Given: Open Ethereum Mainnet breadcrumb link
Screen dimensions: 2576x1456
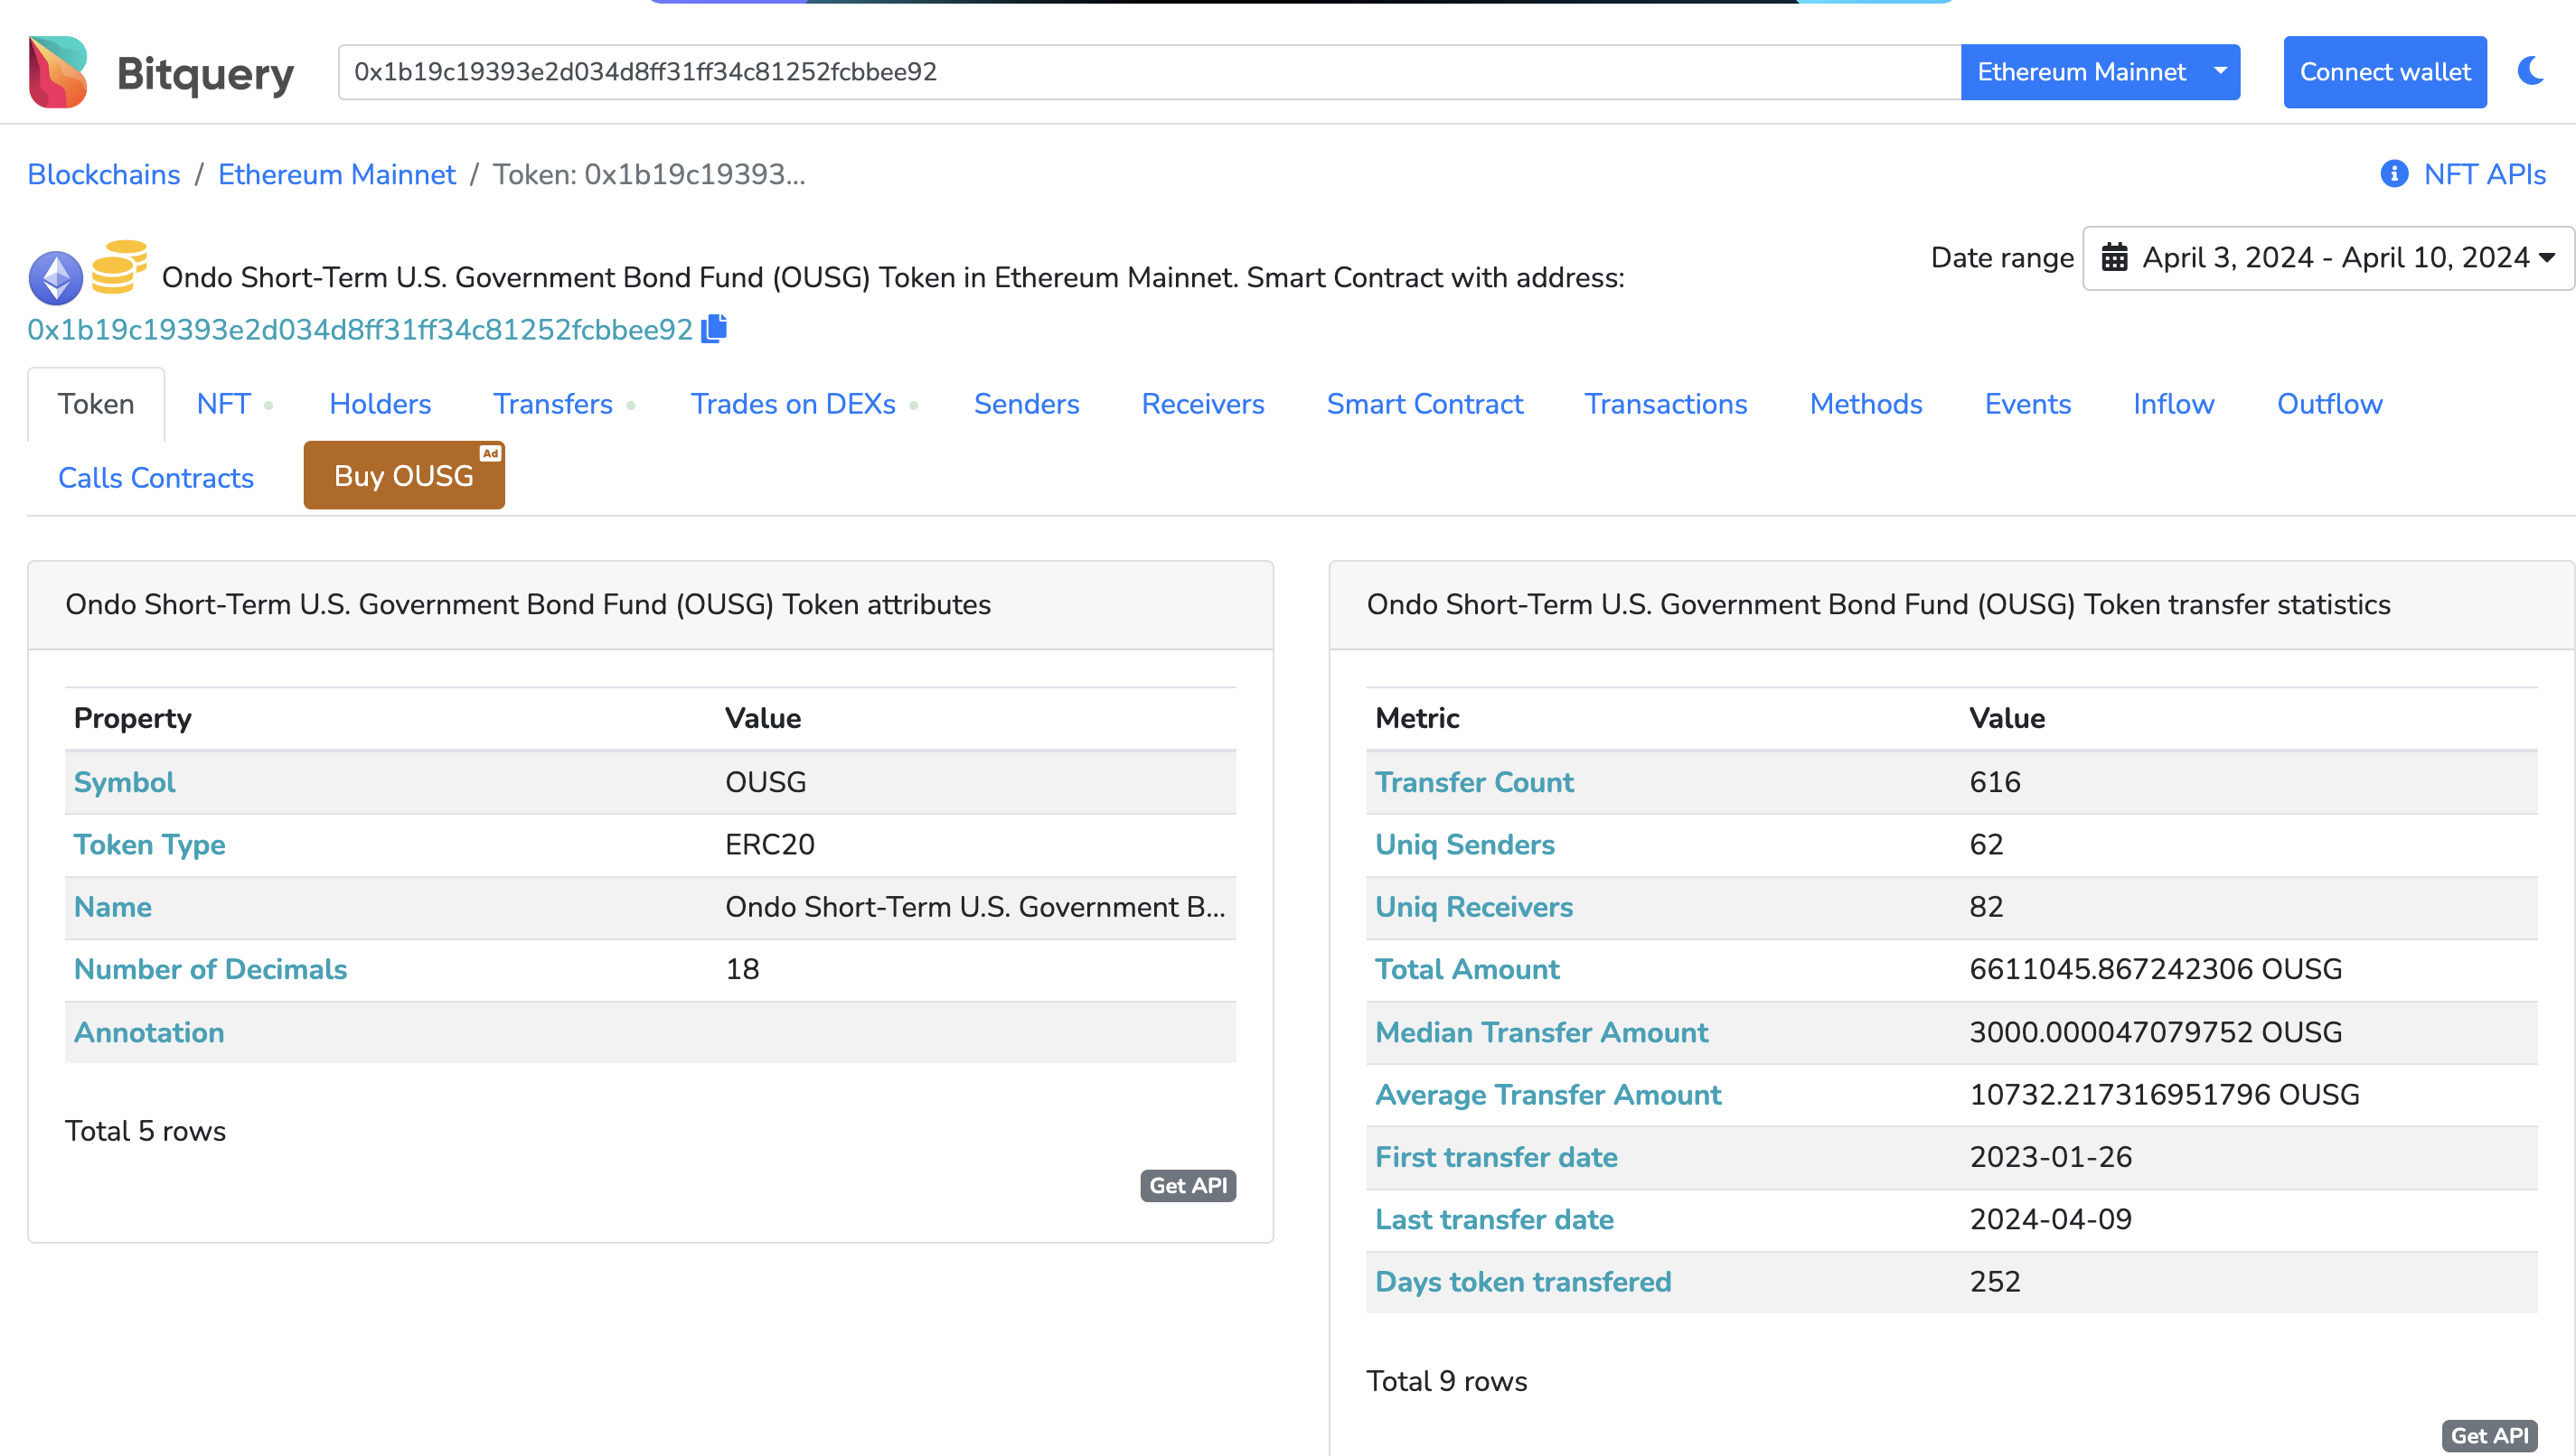Looking at the screenshot, I should pyautogui.click(x=336, y=174).
